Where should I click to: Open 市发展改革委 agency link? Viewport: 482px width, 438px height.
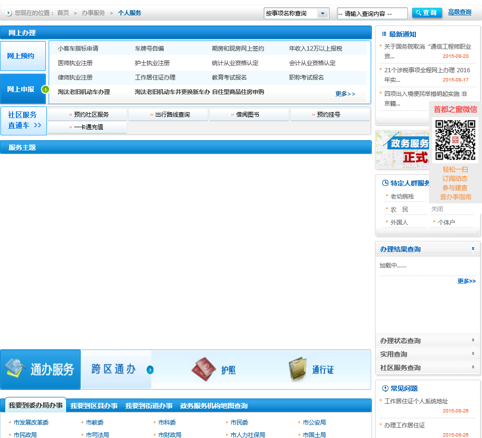tap(31, 423)
